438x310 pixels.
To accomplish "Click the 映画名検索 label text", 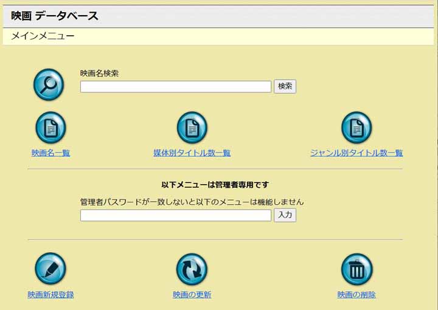I will tap(99, 74).
